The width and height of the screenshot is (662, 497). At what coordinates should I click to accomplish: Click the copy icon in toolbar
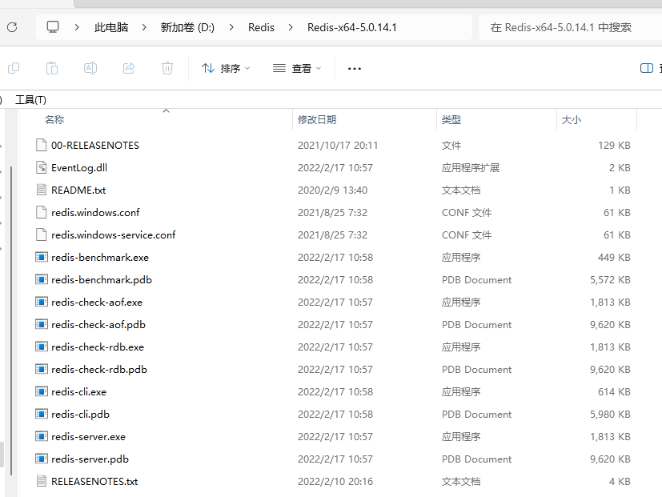click(14, 68)
